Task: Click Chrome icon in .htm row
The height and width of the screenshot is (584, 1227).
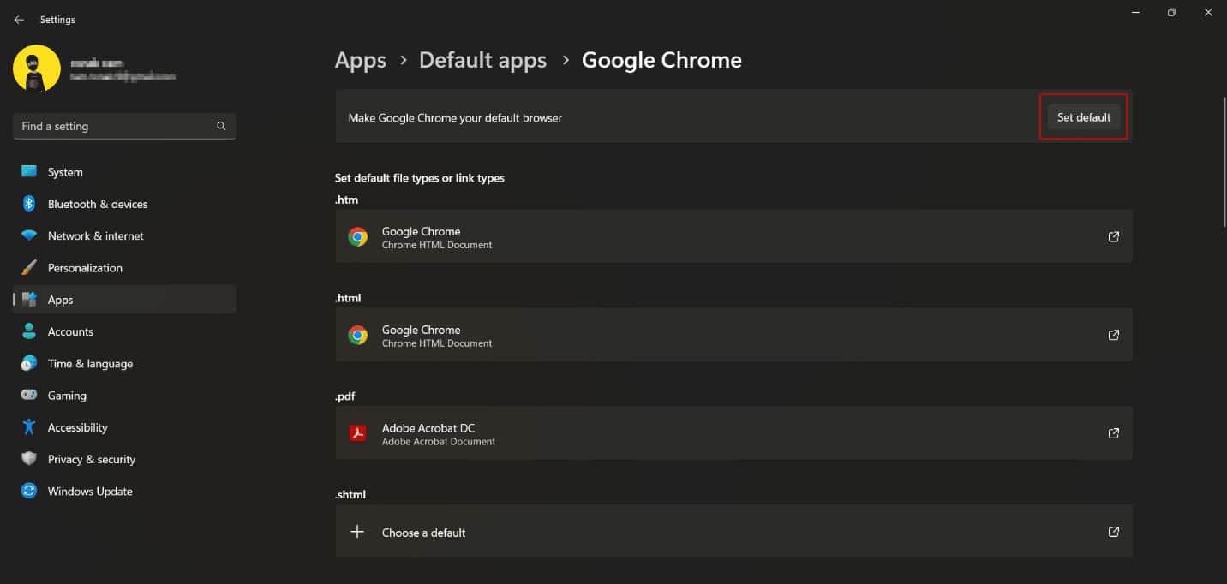Action: (x=358, y=237)
